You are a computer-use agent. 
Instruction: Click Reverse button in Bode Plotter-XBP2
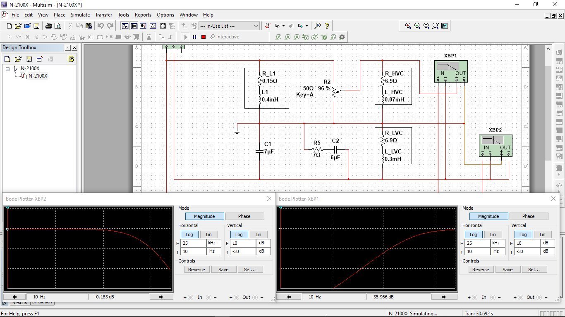(196, 270)
